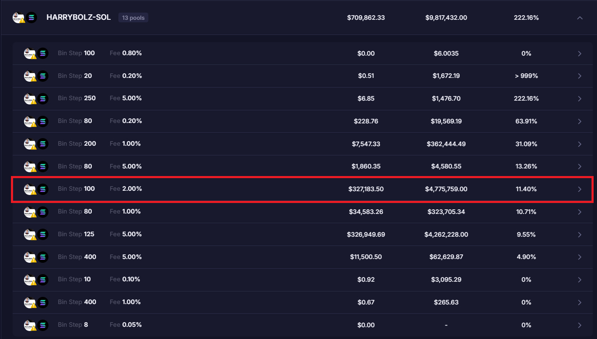Click SOL icon in Bin Step 250 row
597x339 pixels.
(43, 99)
